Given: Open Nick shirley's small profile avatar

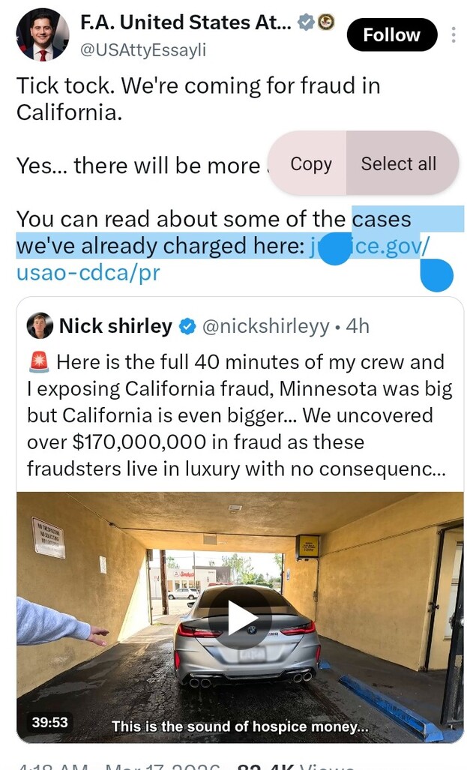Looking at the screenshot, I should tap(40, 326).
